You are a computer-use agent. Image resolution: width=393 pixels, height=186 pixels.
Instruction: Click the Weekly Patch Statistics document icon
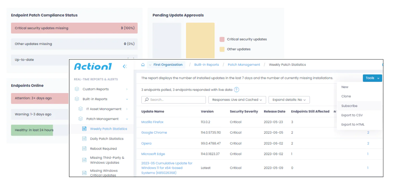pos(84,129)
